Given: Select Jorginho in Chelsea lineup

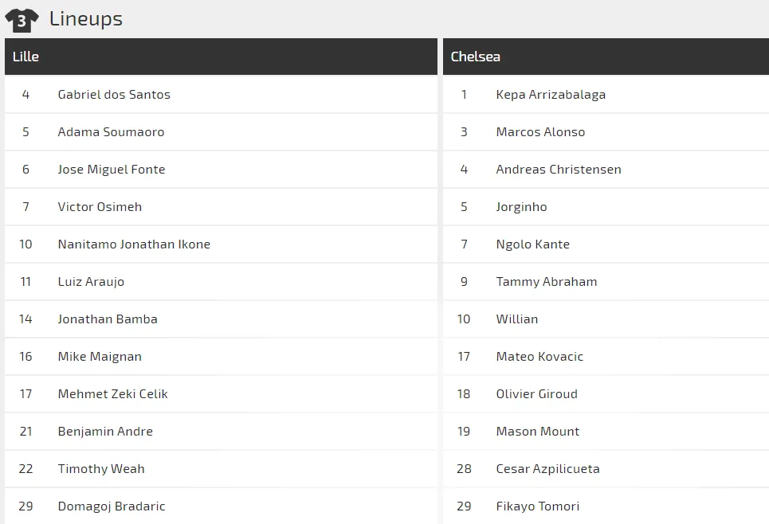Looking at the screenshot, I should 521,207.
